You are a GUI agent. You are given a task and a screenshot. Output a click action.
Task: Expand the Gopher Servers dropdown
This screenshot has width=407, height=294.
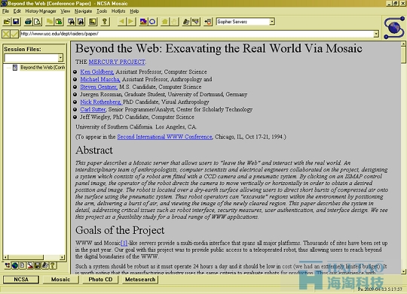click(x=272, y=22)
